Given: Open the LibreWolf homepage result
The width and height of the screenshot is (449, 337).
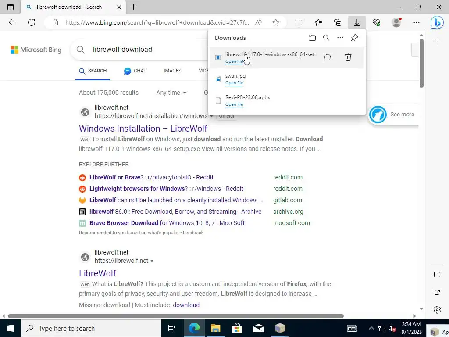Looking at the screenshot, I should point(97,273).
